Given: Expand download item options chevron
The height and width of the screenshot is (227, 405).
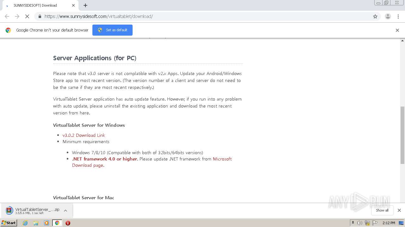Looking at the screenshot, I should (x=65, y=211).
